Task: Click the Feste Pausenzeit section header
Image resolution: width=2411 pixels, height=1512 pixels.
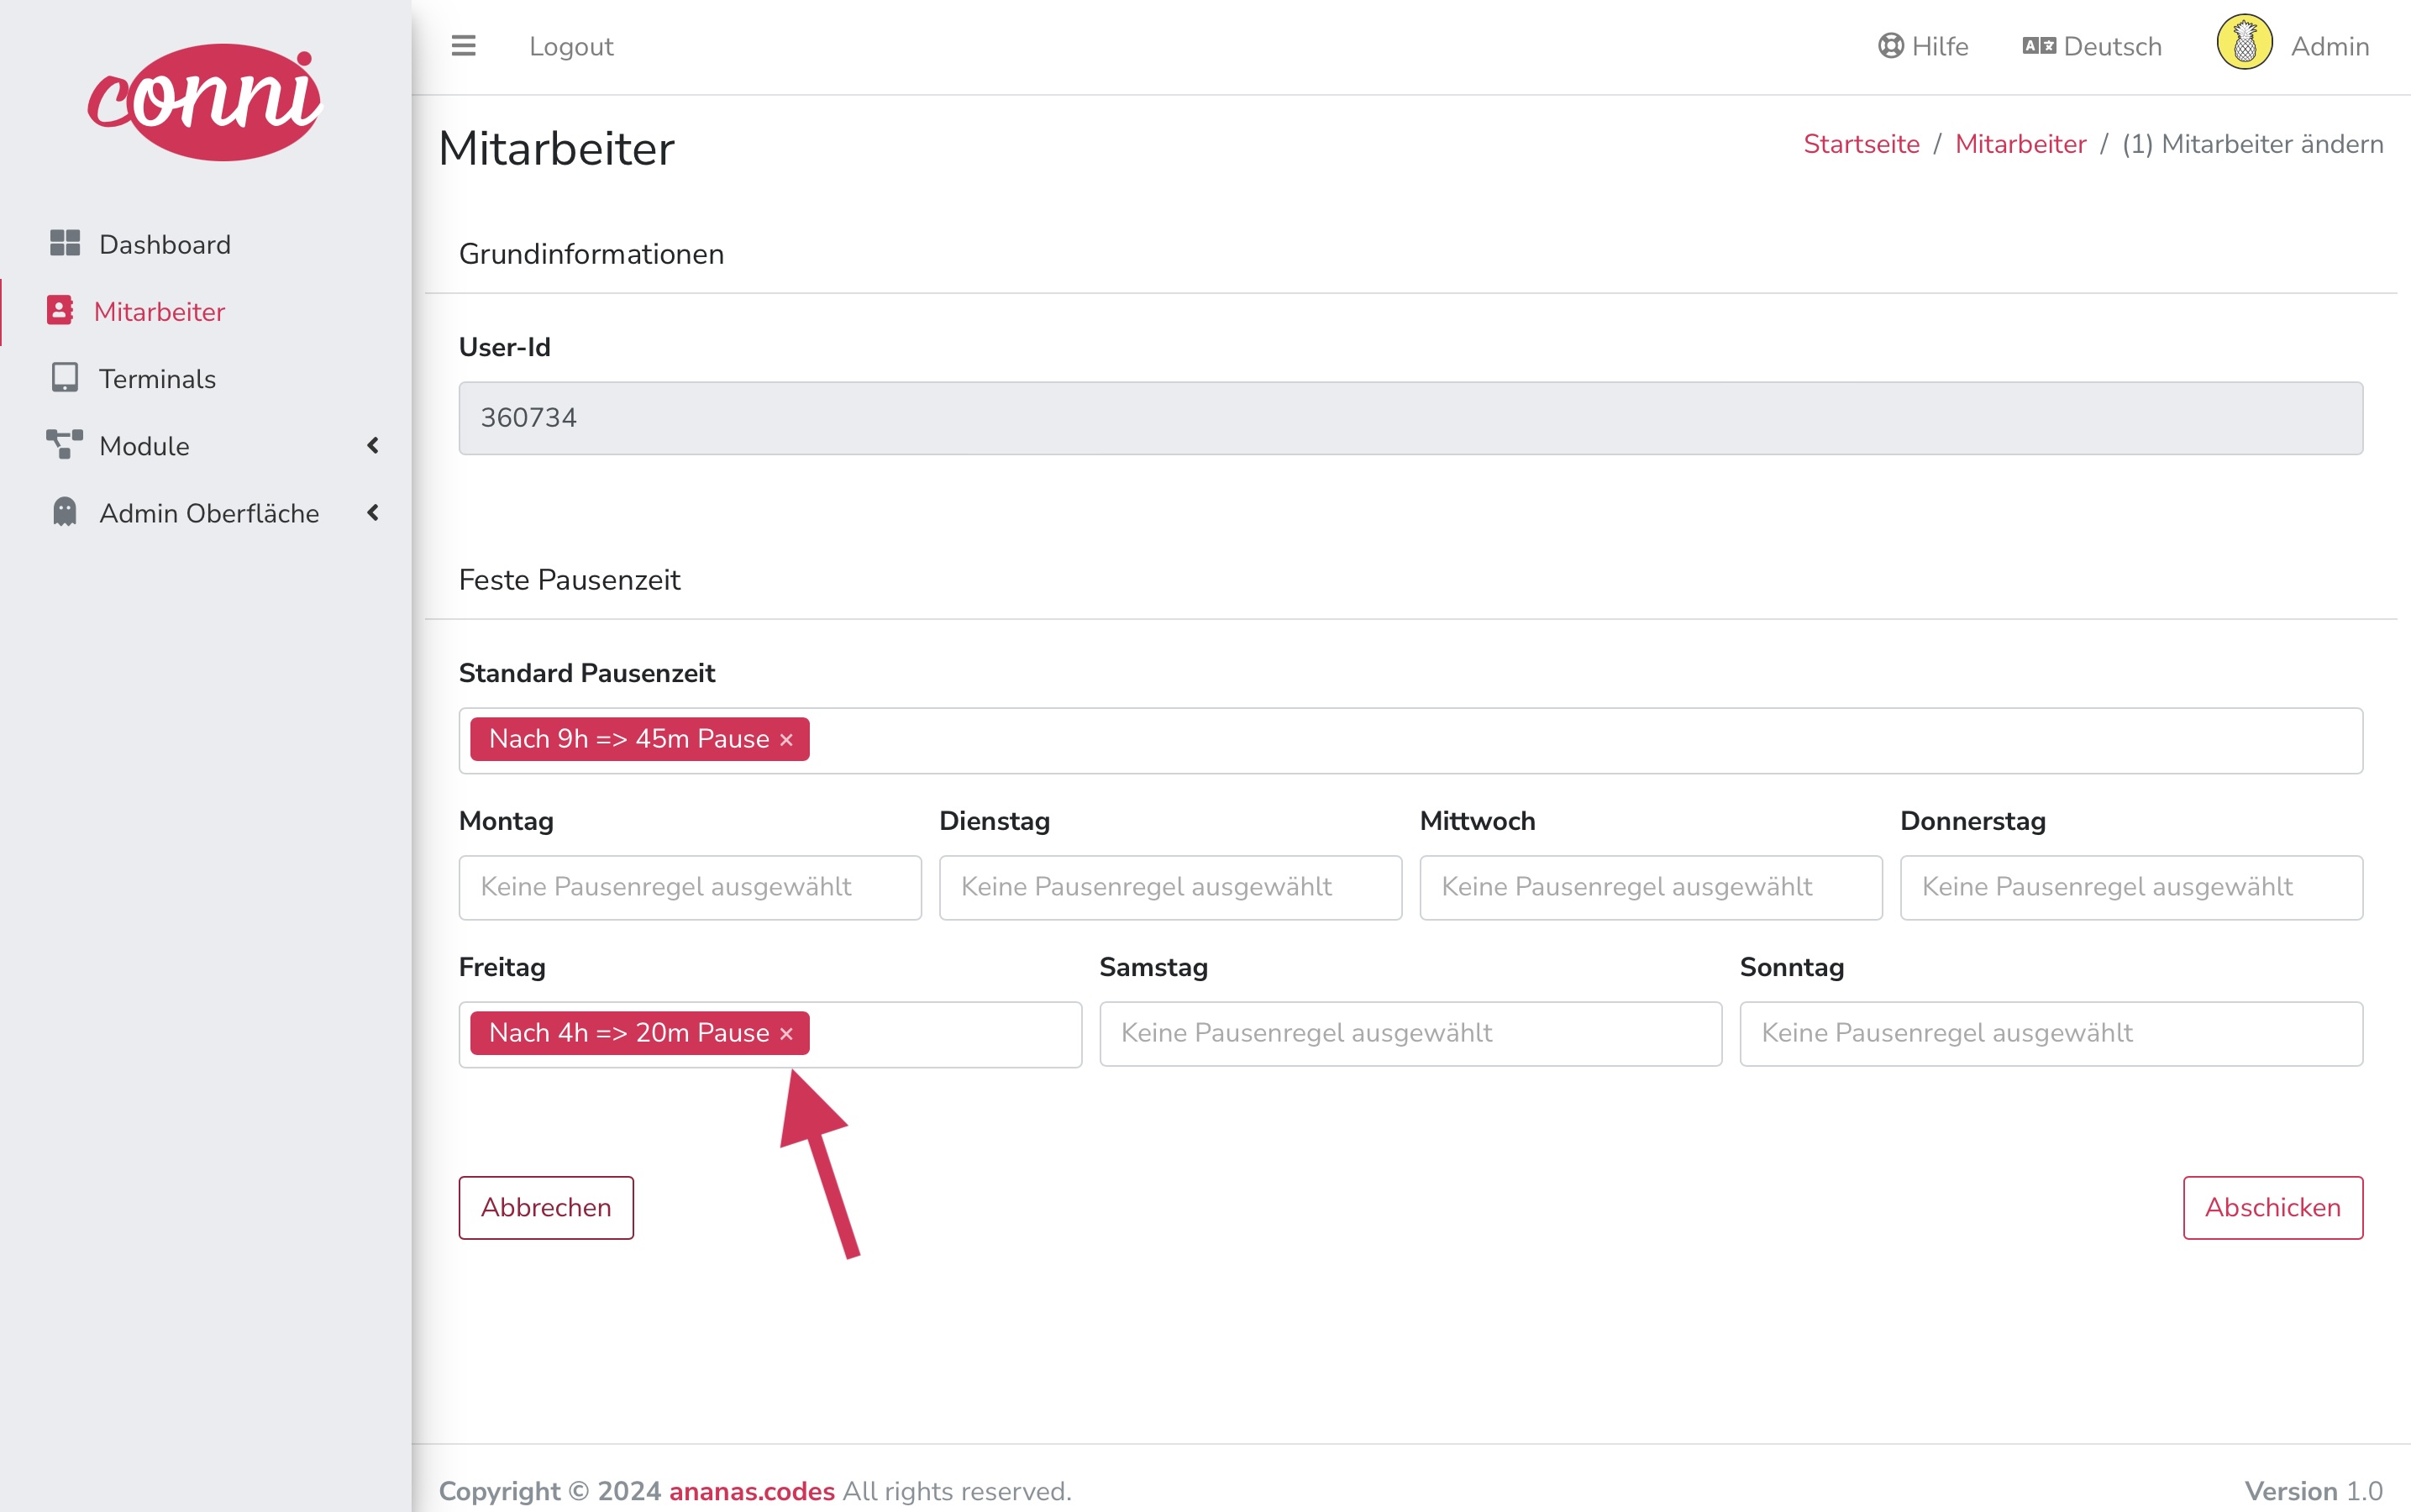Action: coord(569,580)
